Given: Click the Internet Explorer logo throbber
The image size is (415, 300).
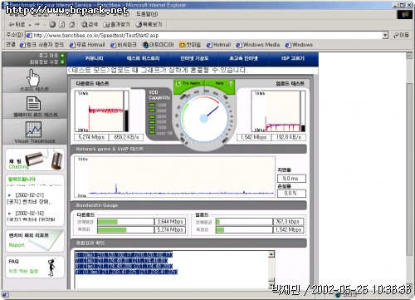Looking at the screenshot, I should (x=405, y=14).
